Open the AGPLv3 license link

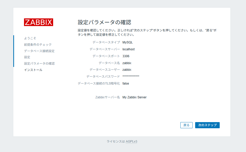pos(131,142)
